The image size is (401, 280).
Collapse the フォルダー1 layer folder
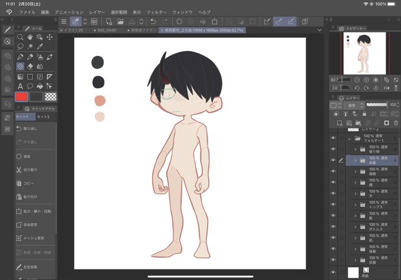[x=349, y=139]
